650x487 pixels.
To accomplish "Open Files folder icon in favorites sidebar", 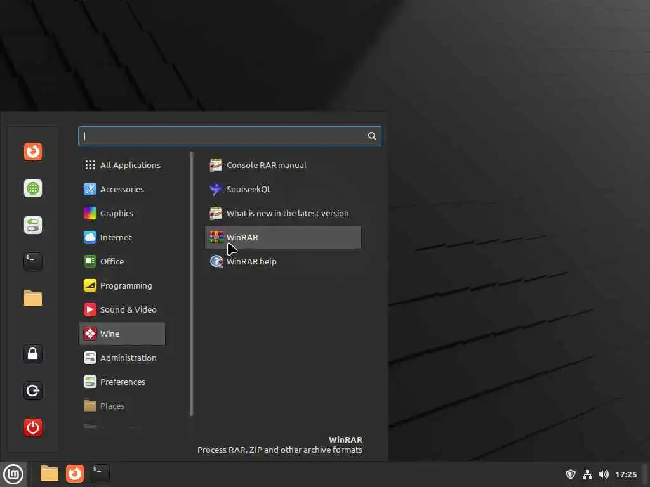I will (33, 299).
